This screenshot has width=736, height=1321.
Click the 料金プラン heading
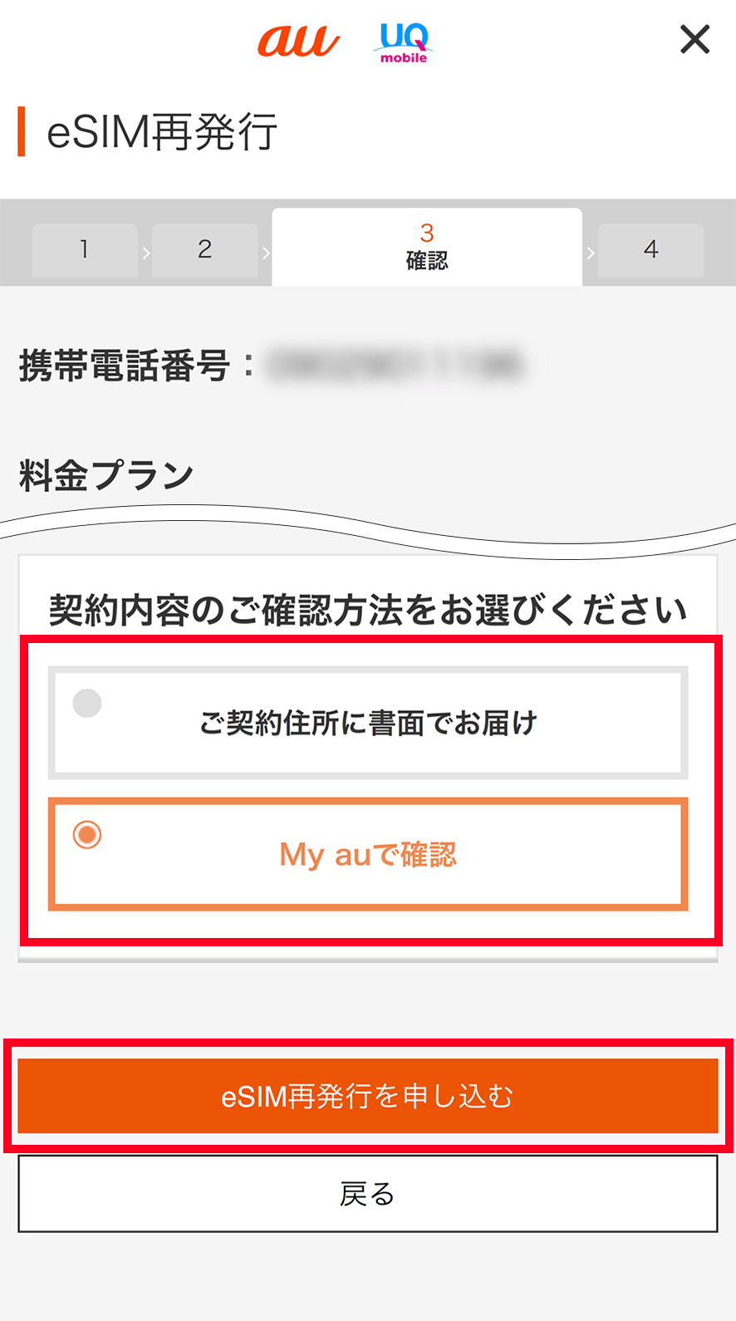[x=106, y=476]
